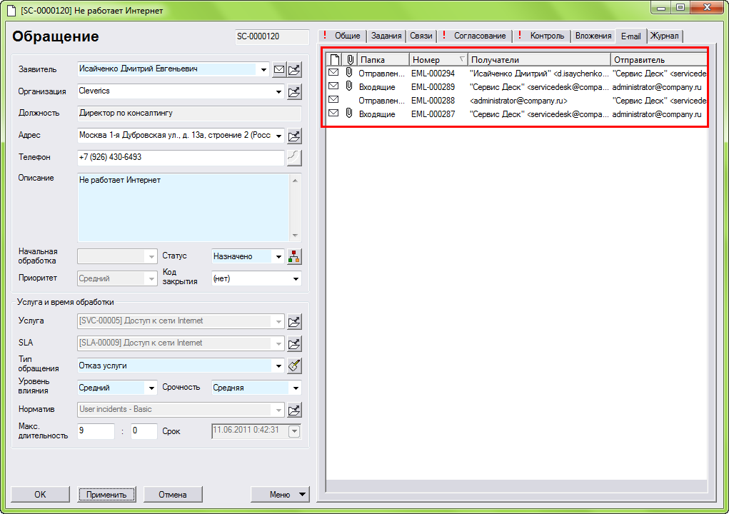Expand the Заявитель dropdown
The width and height of the screenshot is (729, 514).
coord(263,70)
